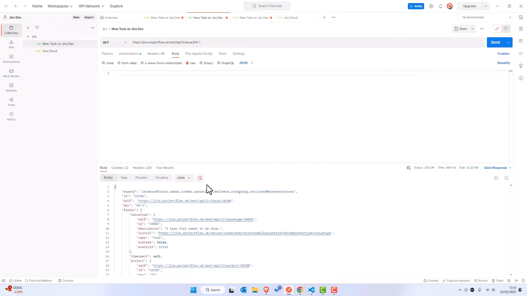
Task: Switch to the Params tab
Action: (x=107, y=54)
